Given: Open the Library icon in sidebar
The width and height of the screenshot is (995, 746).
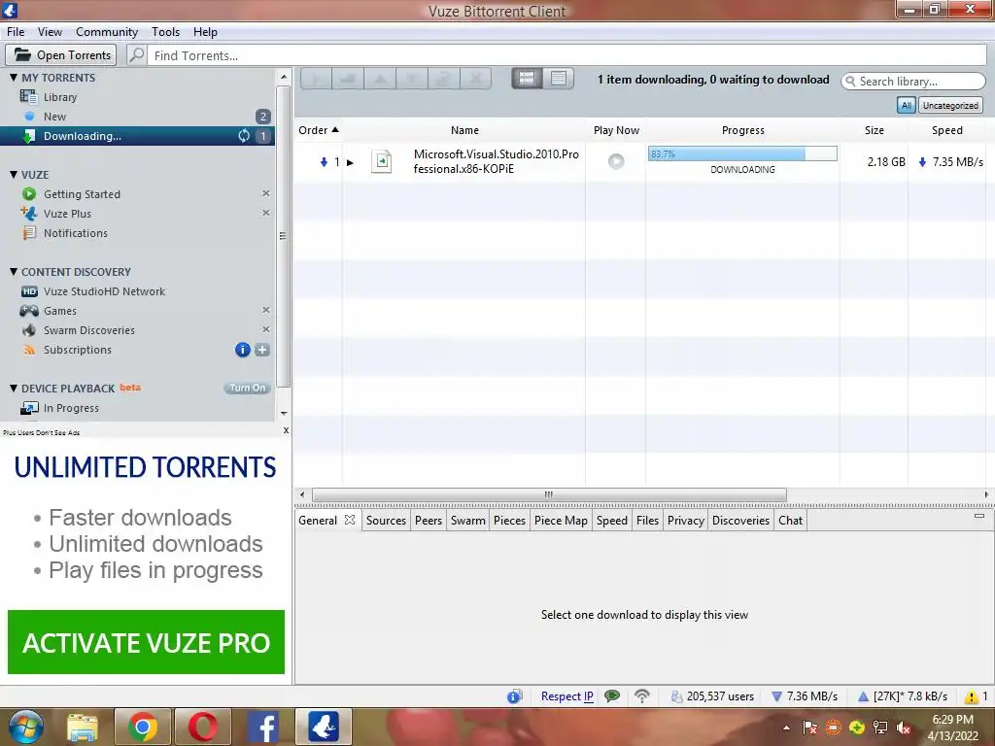Looking at the screenshot, I should [x=28, y=96].
